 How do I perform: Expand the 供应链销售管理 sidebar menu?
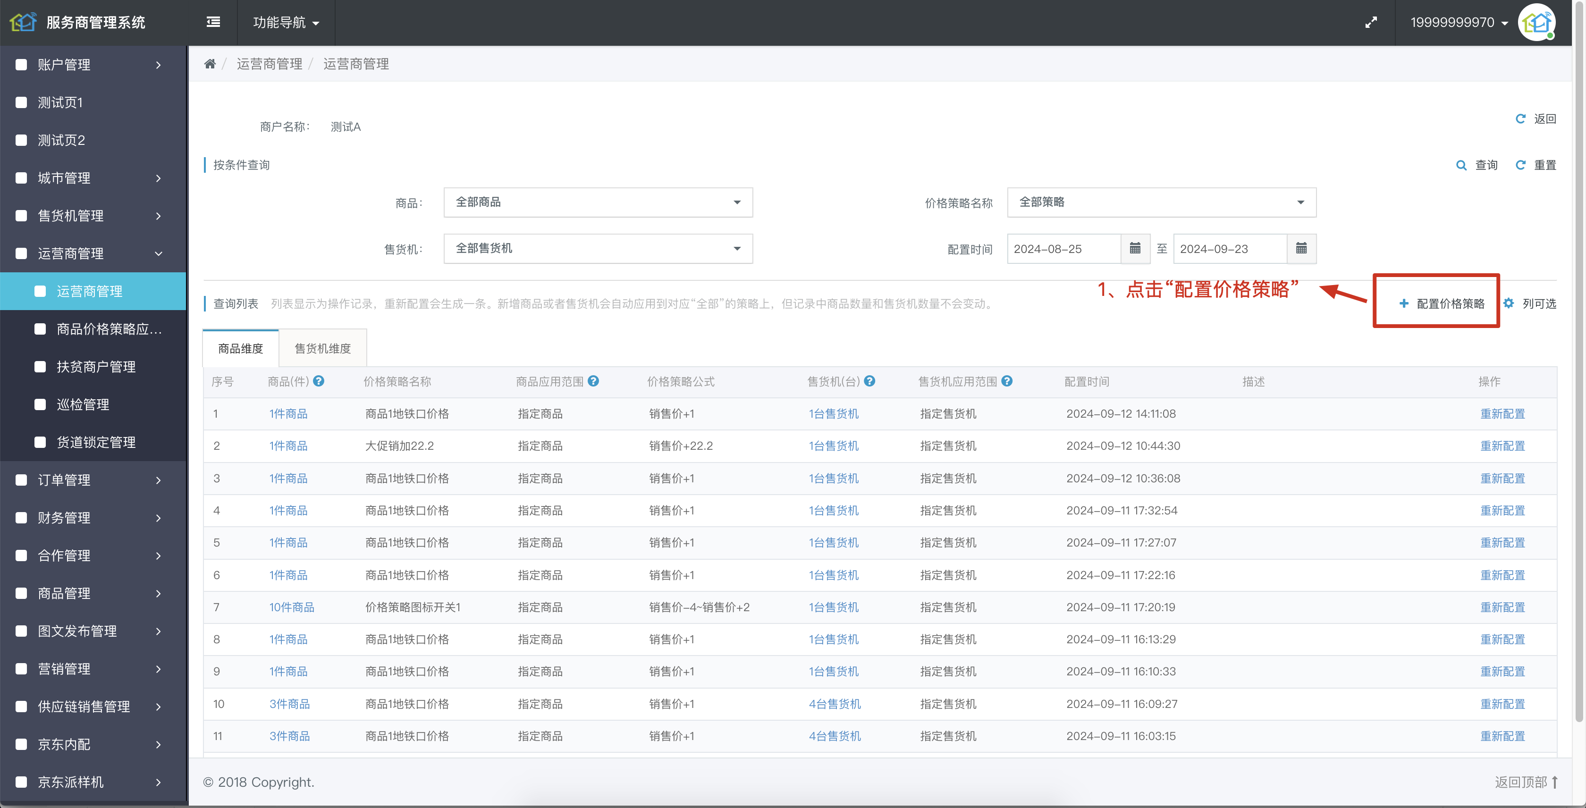point(93,707)
